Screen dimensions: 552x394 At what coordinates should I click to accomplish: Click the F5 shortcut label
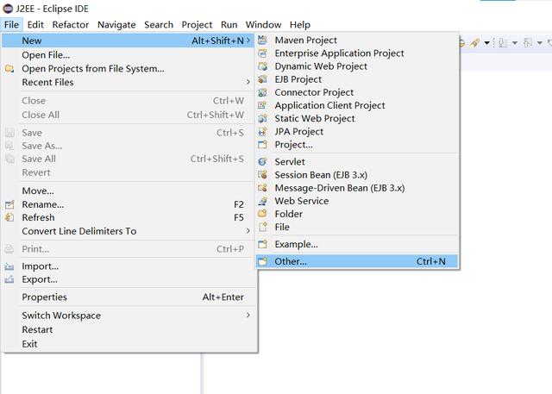(239, 217)
